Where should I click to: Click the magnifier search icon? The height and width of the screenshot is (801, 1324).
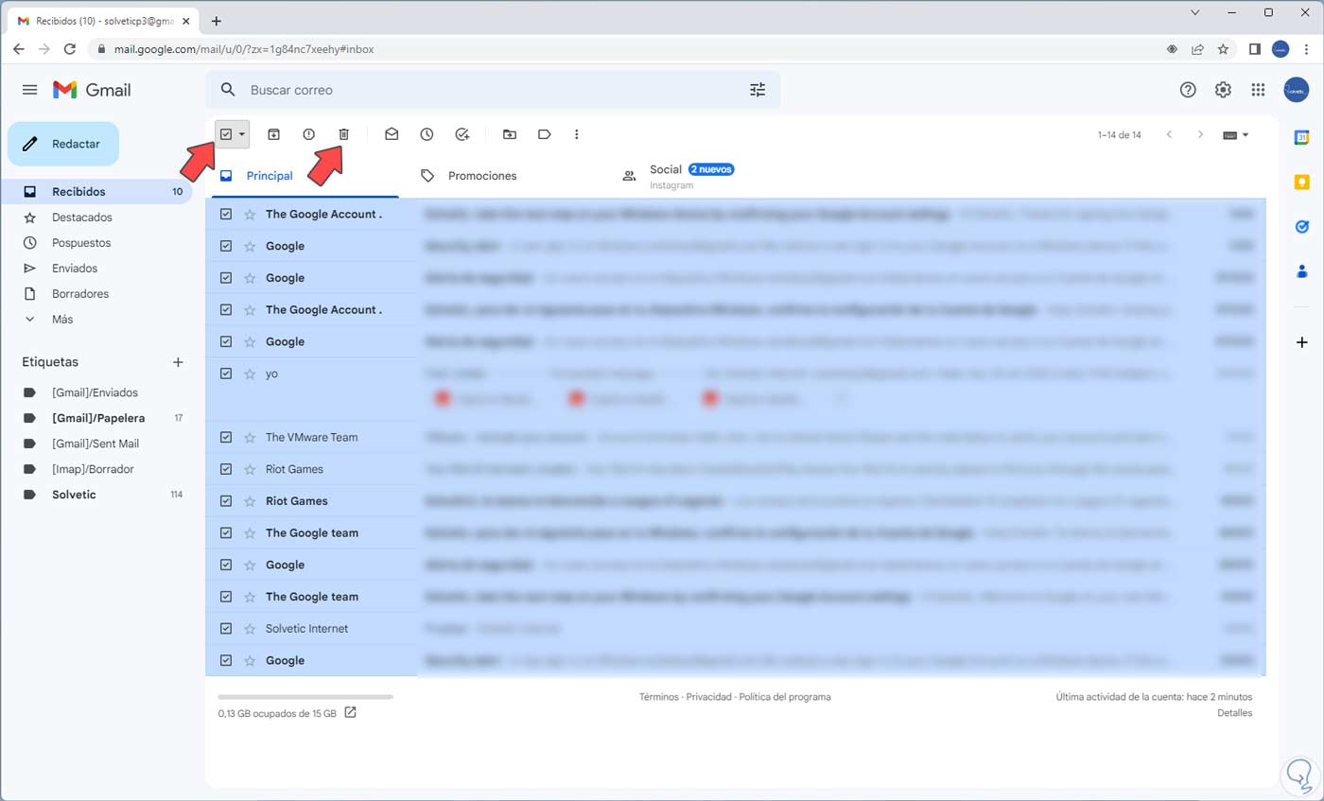pyautogui.click(x=228, y=90)
